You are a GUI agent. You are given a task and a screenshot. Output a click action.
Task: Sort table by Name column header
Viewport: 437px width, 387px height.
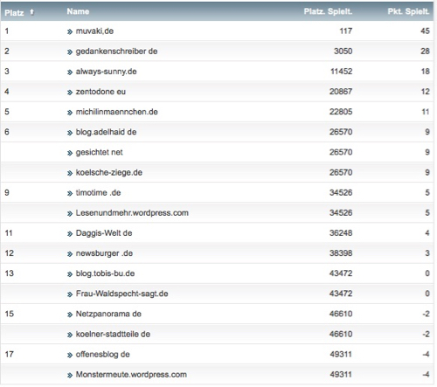click(x=78, y=11)
